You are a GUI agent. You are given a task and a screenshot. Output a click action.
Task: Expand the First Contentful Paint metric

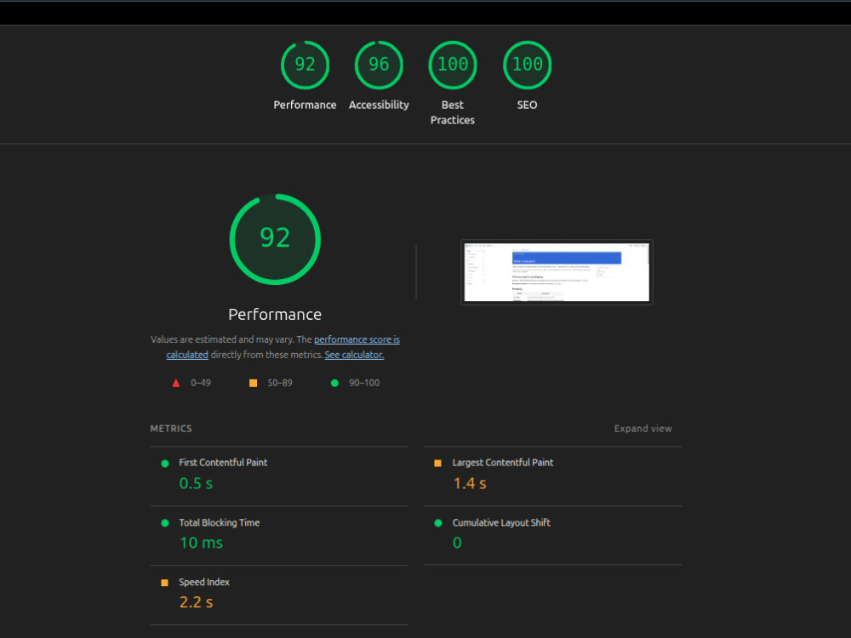(x=279, y=476)
